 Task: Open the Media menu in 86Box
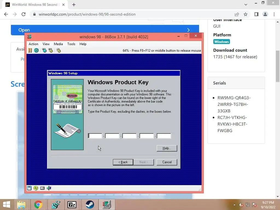click(x=58, y=44)
